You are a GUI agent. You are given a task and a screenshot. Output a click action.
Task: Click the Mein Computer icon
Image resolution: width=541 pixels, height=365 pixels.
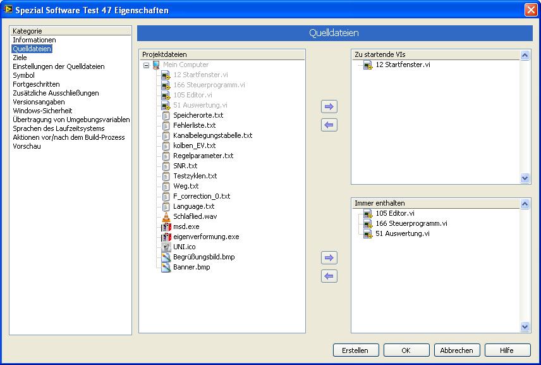point(156,65)
